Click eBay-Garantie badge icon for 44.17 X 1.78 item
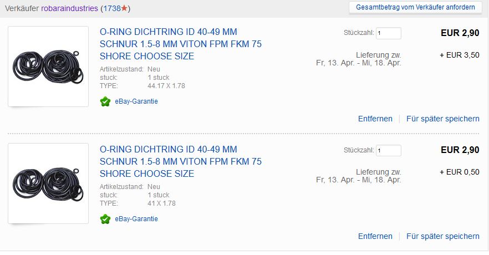This screenshot has width=489, height=255. [105, 101]
